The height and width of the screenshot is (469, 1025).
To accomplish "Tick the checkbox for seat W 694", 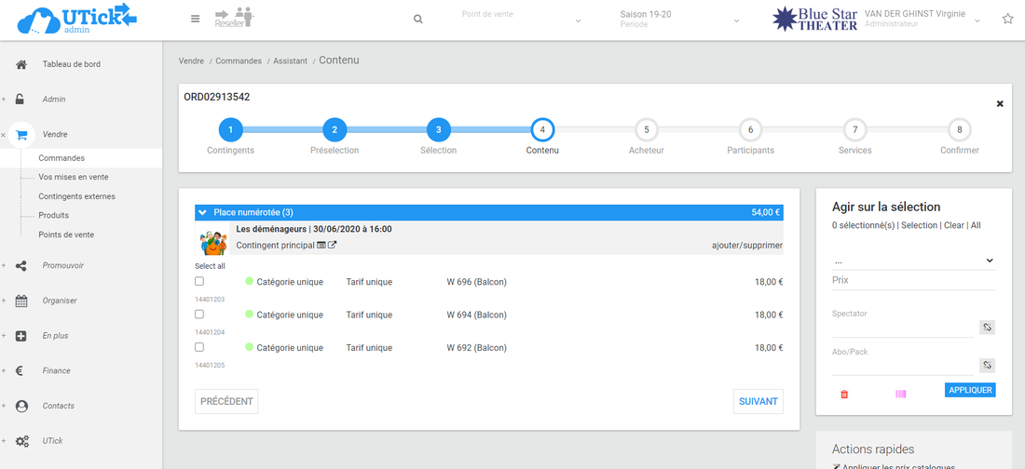I will [x=199, y=315].
